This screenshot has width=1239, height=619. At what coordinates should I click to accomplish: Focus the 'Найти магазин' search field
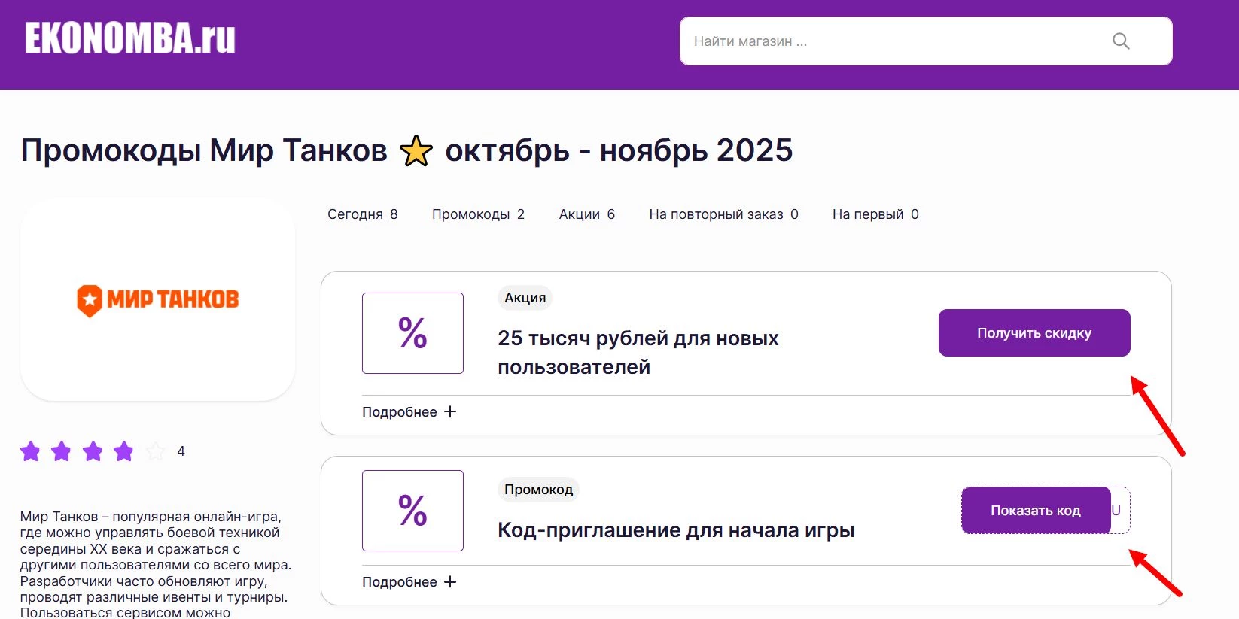926,41
